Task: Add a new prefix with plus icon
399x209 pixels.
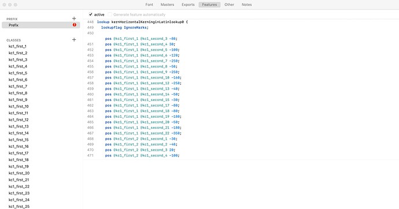Action: [74, 18]
